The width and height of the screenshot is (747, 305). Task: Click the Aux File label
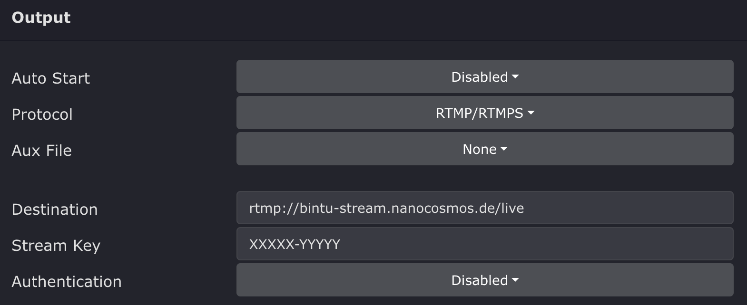(x=42, y=151)
